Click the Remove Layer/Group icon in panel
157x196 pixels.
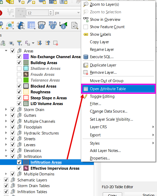click(x=55, y=43)
